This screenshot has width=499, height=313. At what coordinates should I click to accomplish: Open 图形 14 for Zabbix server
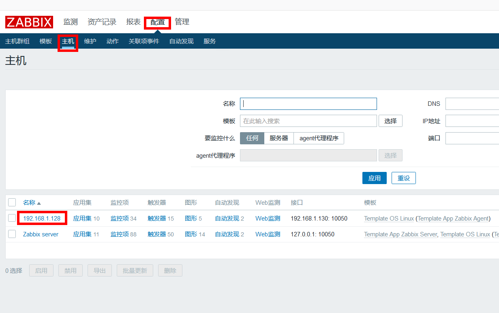pyautogui.click(x=191, y=234)
